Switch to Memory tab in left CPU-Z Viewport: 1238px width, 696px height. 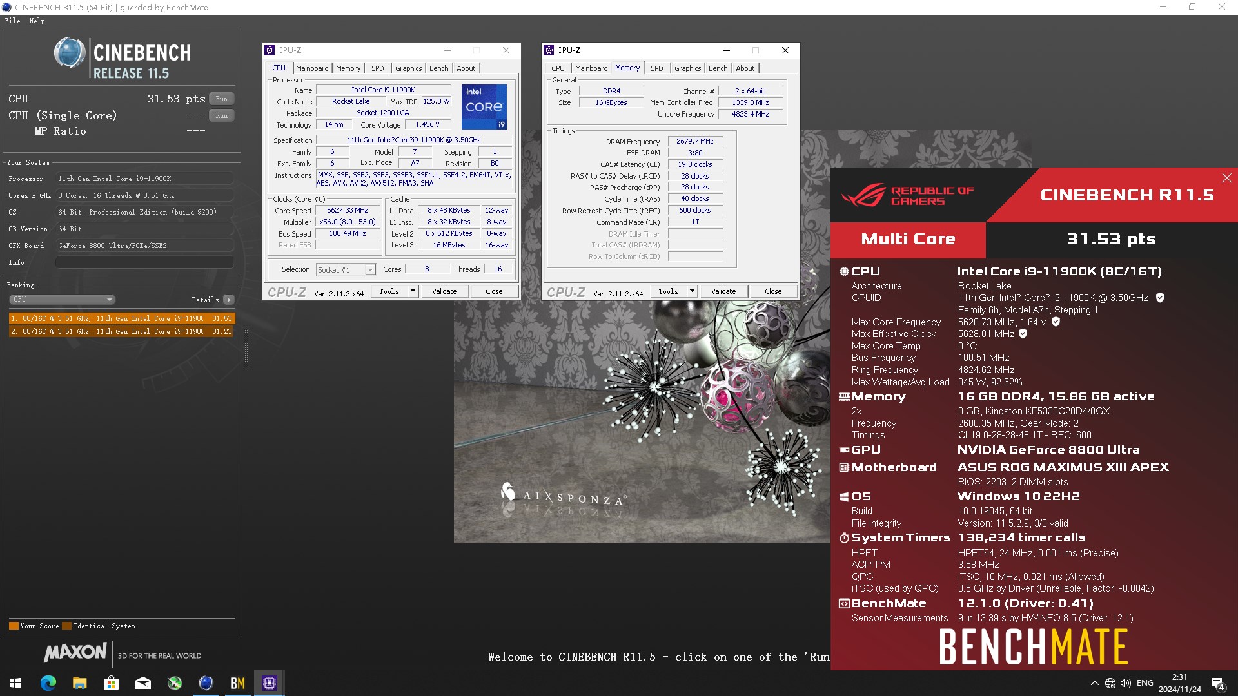tap(348, 68)
